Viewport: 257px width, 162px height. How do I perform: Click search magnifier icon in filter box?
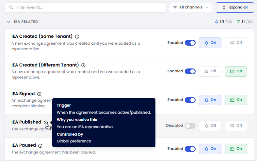(11, 7)
